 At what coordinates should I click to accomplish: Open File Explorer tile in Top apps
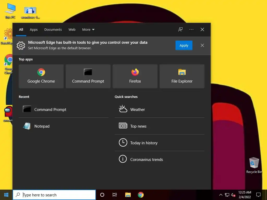click(x=182, y=76)
